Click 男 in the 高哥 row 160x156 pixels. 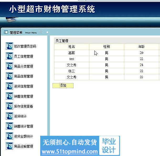click(106, 53)
